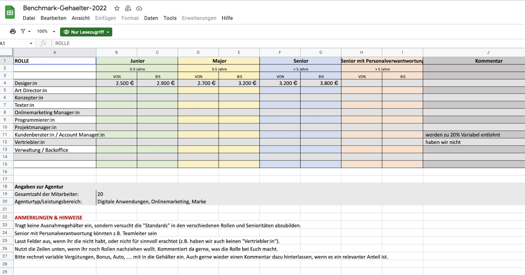The image size is (525, 275).
Task: Select column H by its header
Action: click(x=362, y=52)
